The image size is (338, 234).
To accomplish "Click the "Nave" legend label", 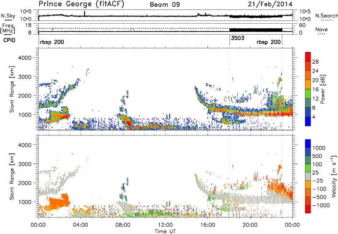I will tap(322, 29).
